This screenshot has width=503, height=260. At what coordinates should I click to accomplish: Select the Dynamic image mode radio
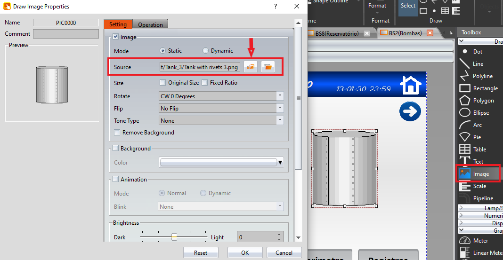(206, 51)
